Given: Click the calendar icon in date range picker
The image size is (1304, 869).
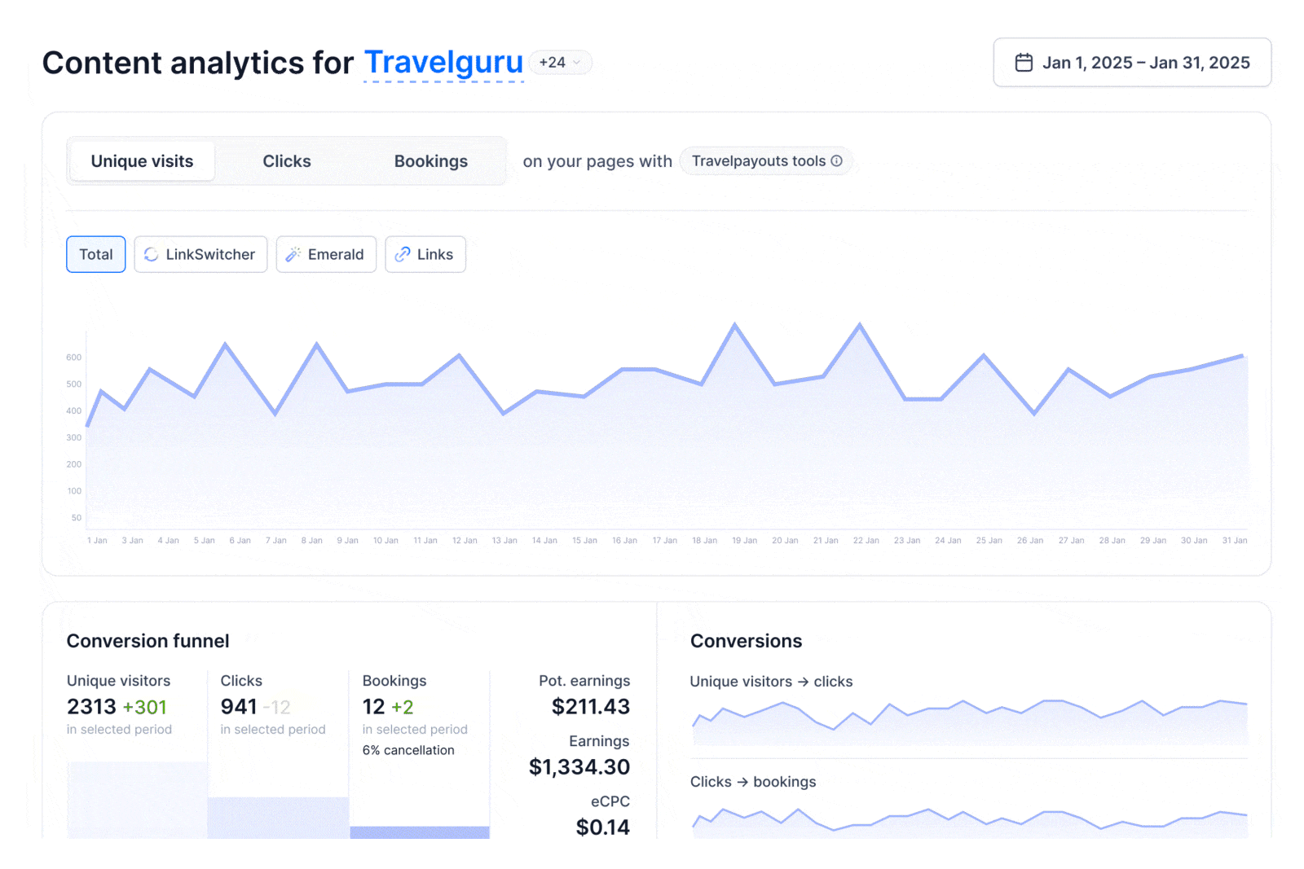Looking at the screenshot, I should 1024,63.
